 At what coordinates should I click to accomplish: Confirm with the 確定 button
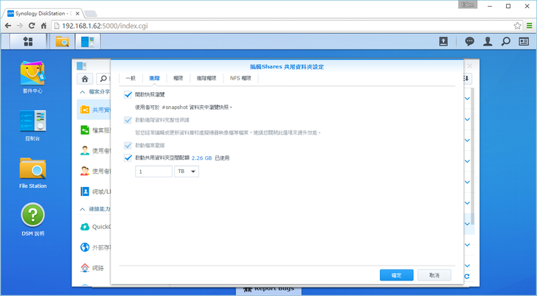click(x=397, y=275)
